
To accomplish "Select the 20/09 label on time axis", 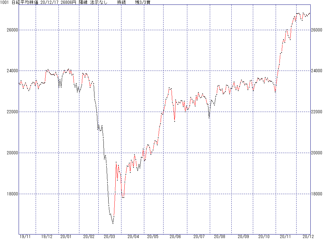I will (x=243, y=236).
